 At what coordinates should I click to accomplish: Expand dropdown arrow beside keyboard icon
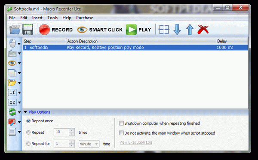point(19,54)
